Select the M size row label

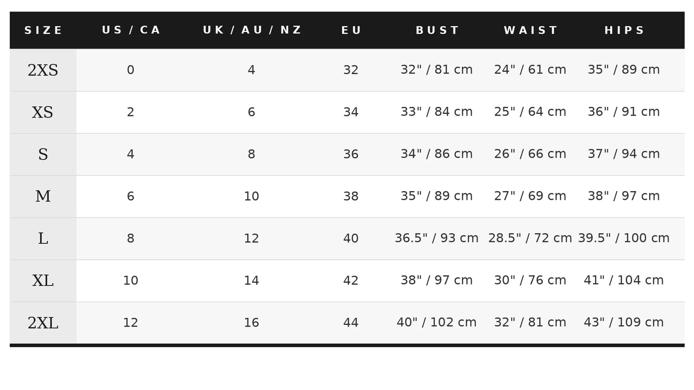point(43,197)
